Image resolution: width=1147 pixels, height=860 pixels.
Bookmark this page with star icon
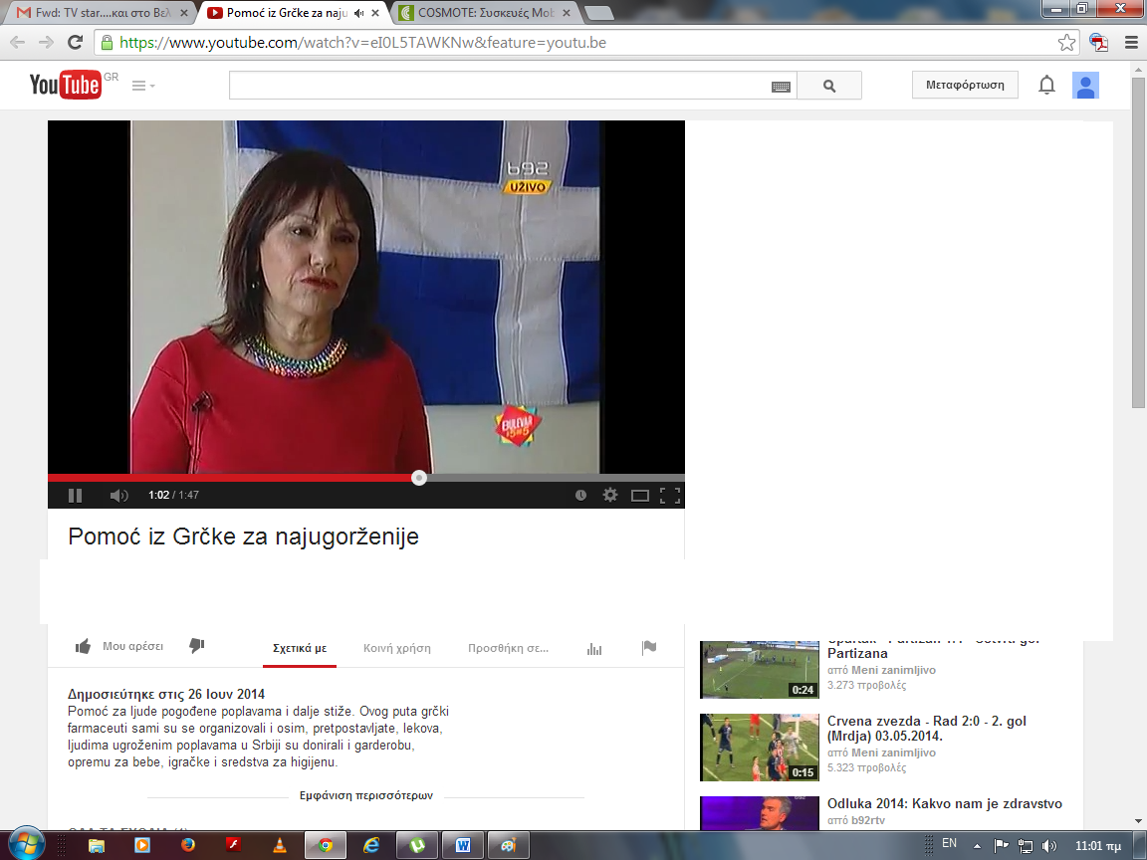(x=1066, y=43)
